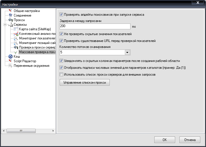
Task: Click the Script Редактор icon
Action: click(11, 61)
